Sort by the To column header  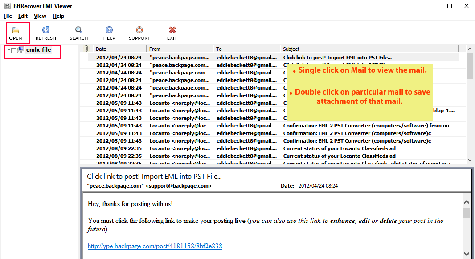click(x=247, y=49)
